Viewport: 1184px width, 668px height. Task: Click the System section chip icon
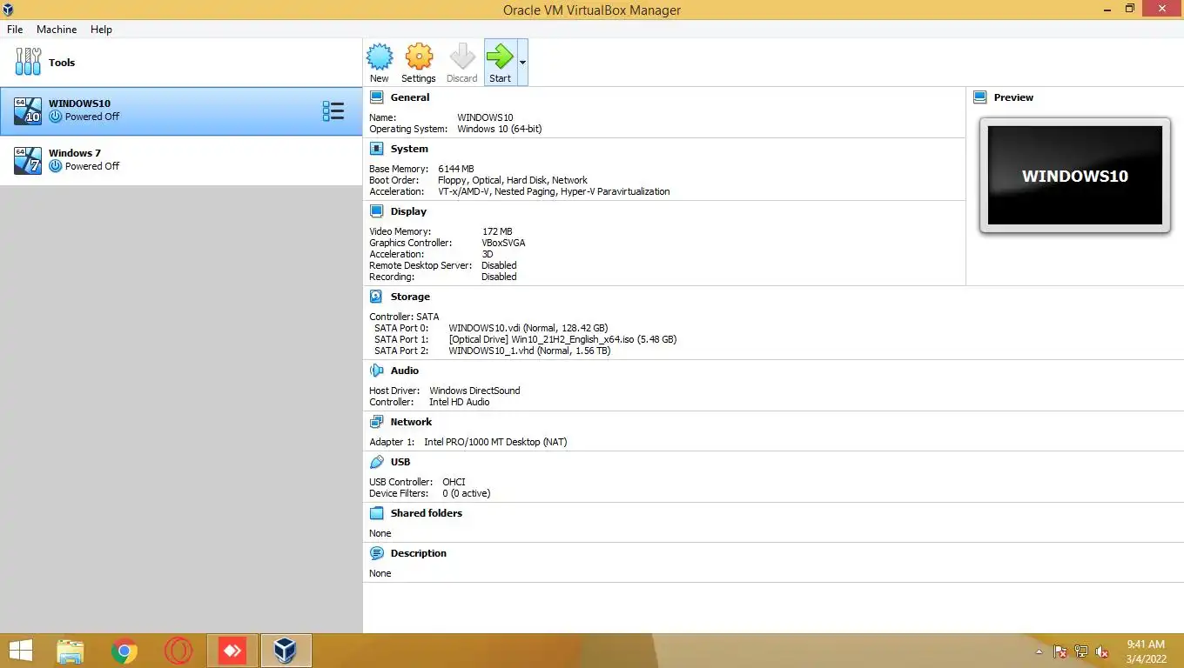(x=376, y=149)
